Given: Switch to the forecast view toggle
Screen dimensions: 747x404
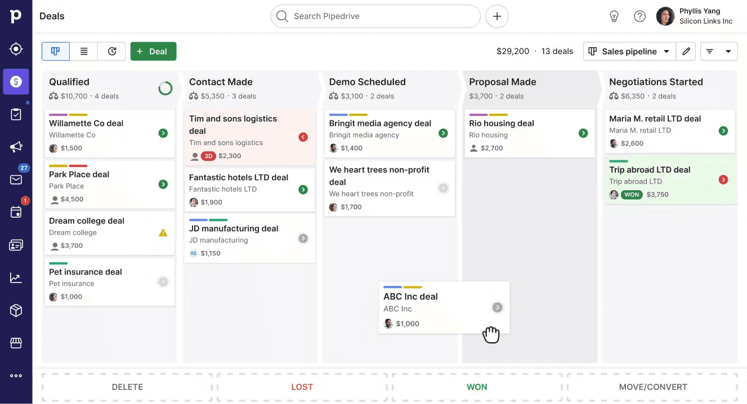Looking at the screenshot, I should pos(111,51).
